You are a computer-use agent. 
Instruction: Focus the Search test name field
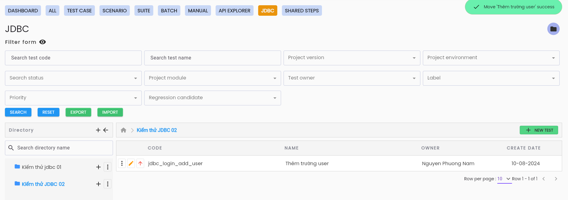coord(213,58)
